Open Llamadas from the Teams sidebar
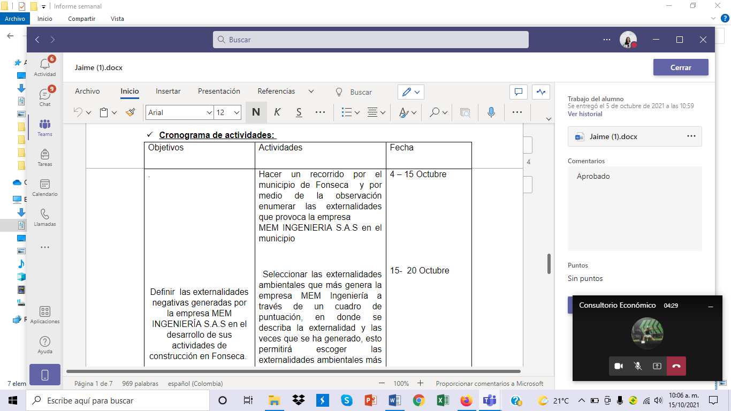Screen dimensions: 731x411 pyautogui.click(x=45, y=217)
